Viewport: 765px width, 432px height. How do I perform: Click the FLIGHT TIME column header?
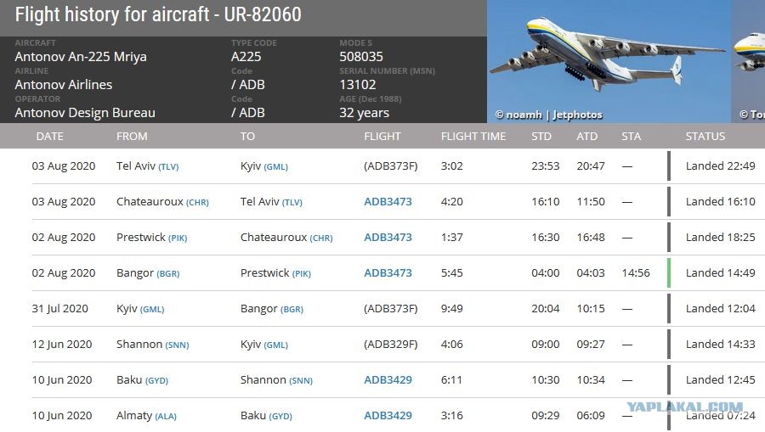pos(473,137)
